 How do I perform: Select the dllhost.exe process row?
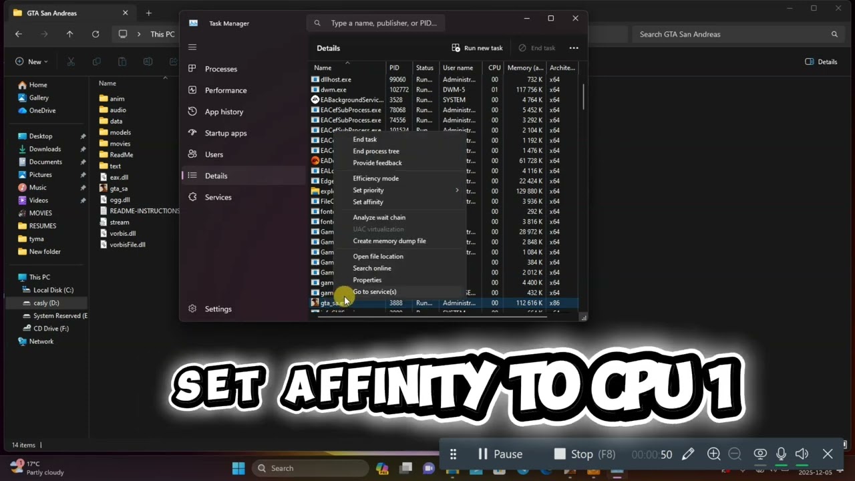coord(444,79)
